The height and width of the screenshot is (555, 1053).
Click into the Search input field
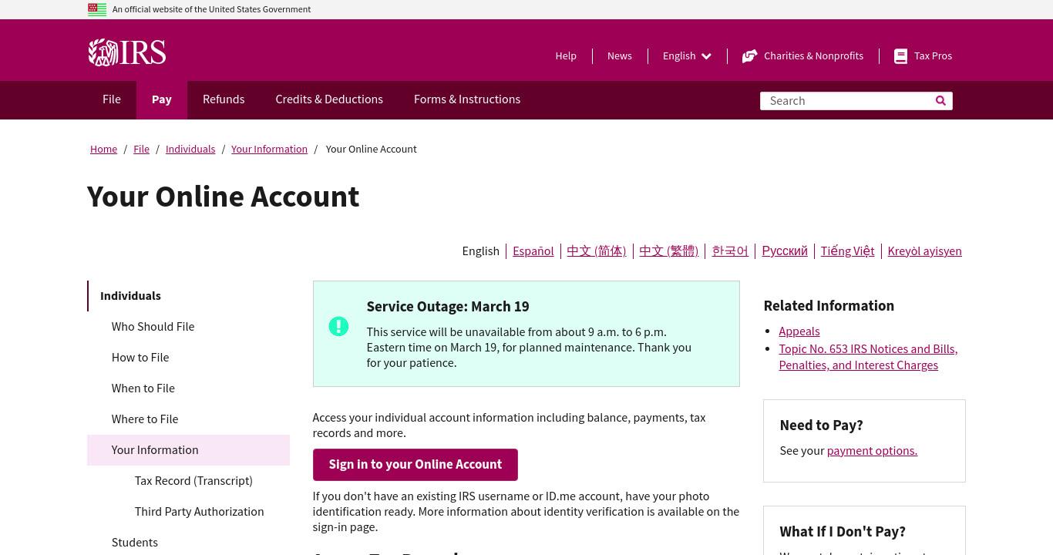[x=846, y=101]
